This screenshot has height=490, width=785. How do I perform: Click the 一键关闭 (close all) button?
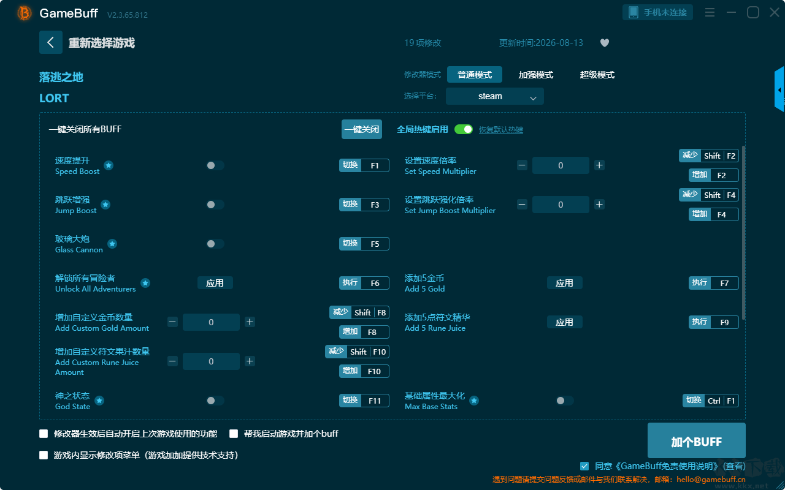click(x=362, y=129)
